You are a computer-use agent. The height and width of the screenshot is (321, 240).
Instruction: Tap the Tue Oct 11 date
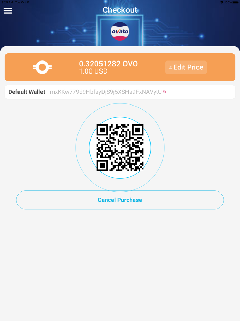click(x=23, y=2)
